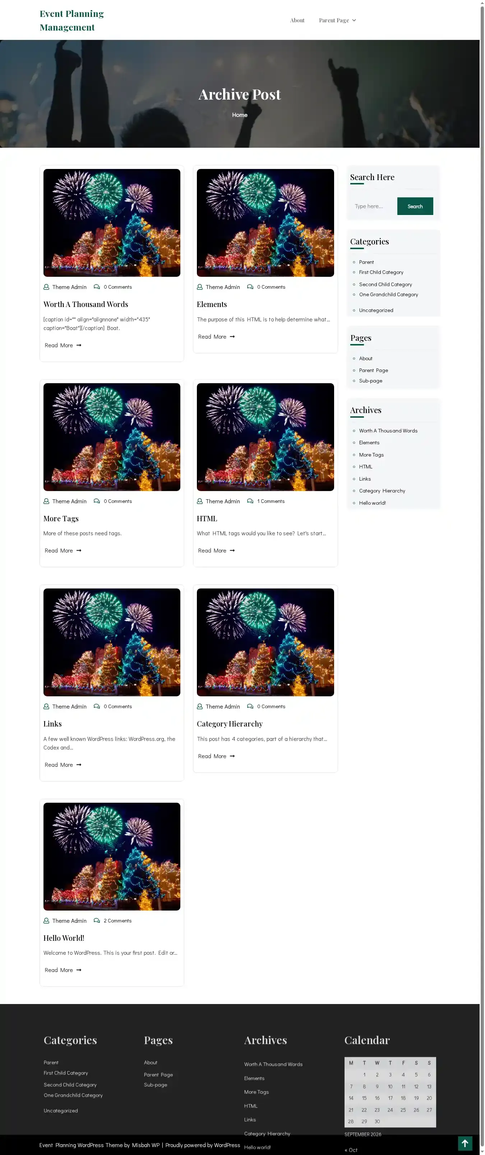
Task: Select Second Child Category in sidebar
Action: pyautogui.click(x=385, y=284)
